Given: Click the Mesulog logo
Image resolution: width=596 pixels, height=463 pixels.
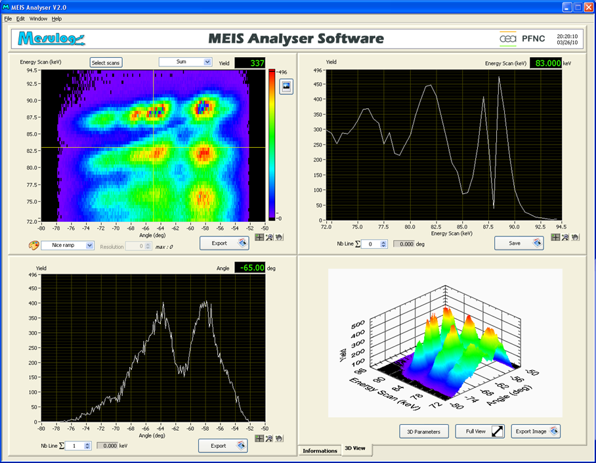Looking at the screenshot, I should click(52, 39).
